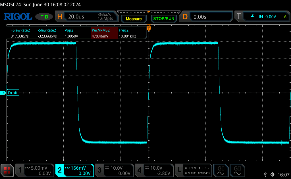Open the logic analyzer L digital channels
The height and width of the screenshot is (179, 291).
(193, 170)
